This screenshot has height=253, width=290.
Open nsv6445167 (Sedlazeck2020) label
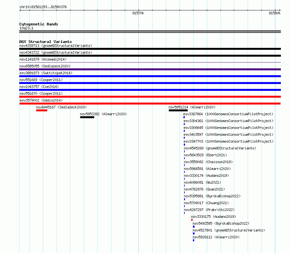point(61,107)
